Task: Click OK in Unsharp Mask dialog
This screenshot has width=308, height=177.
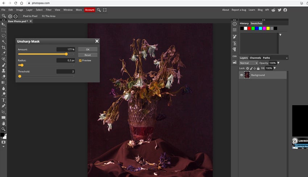Action: click(x=88, y=49)
